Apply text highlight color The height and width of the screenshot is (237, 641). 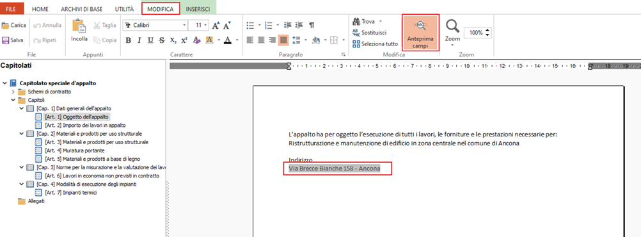coord(209,40)
